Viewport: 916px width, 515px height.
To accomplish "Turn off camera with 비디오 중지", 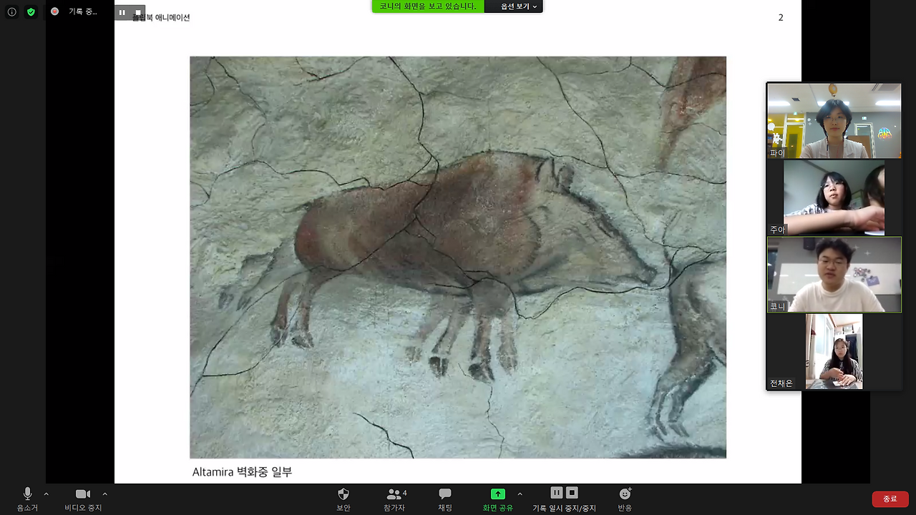I will click(x=83, y=499).
